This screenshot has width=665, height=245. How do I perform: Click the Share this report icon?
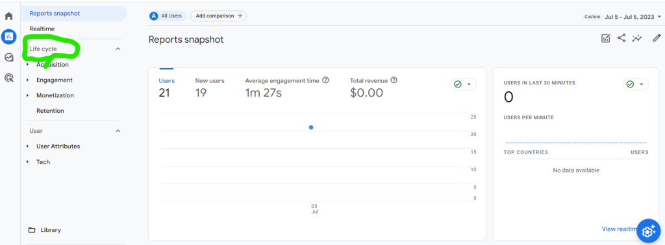pos(621,38)
